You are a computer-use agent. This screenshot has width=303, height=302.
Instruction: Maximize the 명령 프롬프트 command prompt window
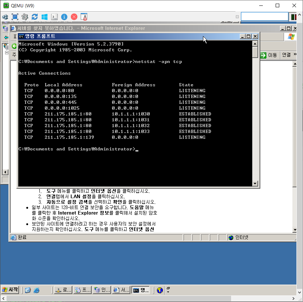pos(249,36)
